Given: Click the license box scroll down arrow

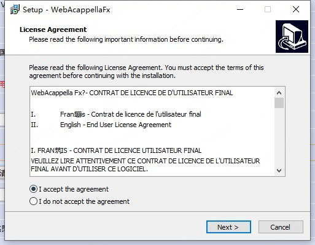Looking at the screenshot, I should [x=279, y=170].
